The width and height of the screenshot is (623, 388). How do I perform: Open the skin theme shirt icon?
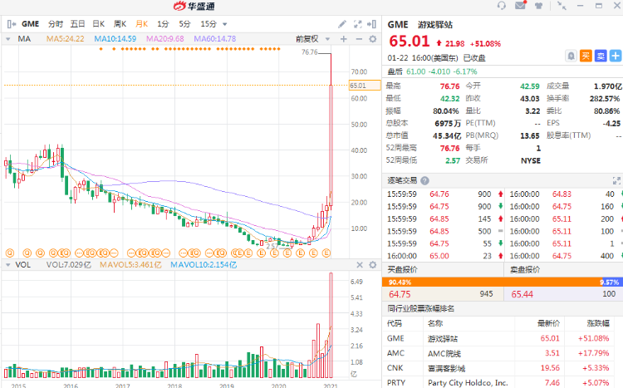(x=539, y=6)
